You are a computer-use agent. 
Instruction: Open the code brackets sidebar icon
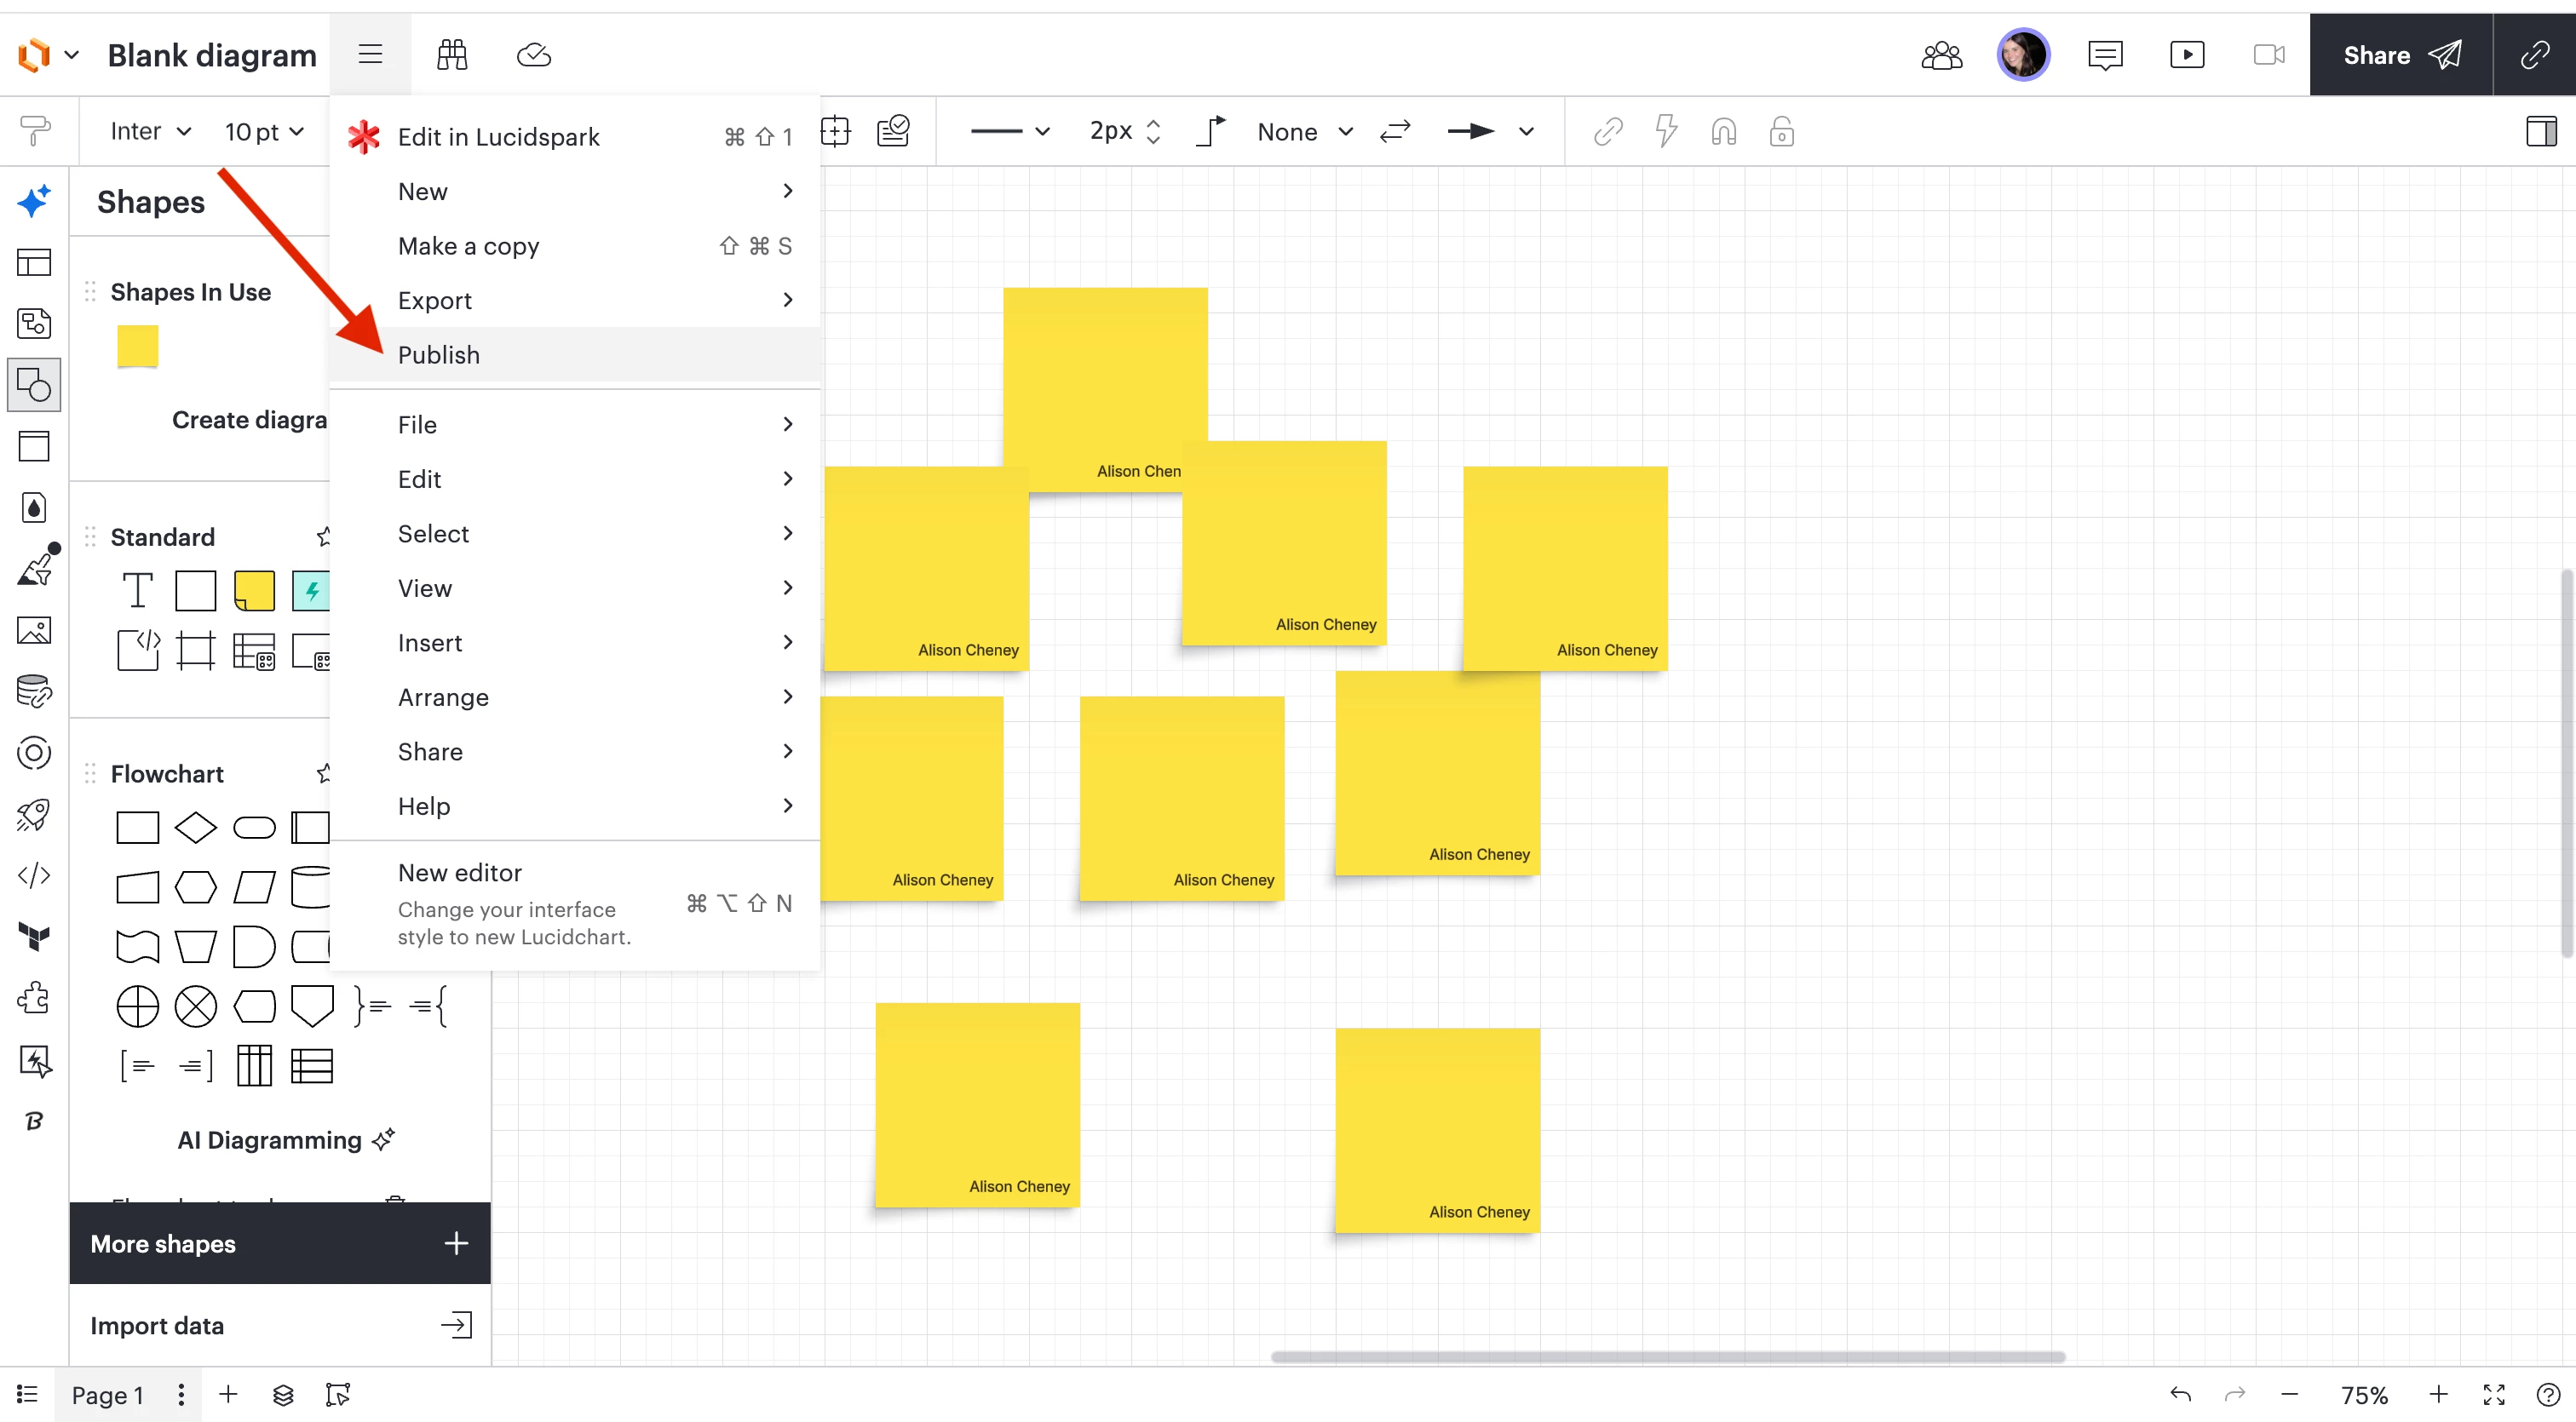(34, 875)
